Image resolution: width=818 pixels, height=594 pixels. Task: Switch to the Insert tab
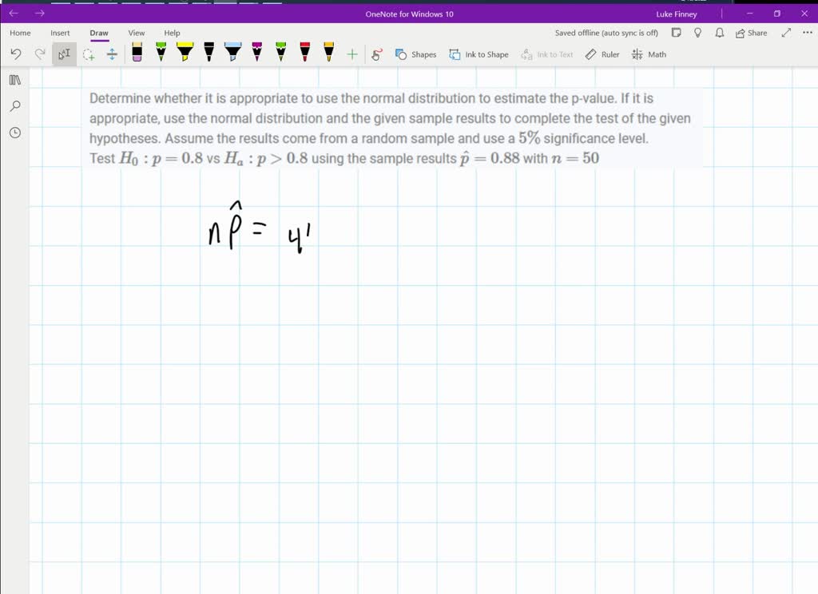point(60,33)
